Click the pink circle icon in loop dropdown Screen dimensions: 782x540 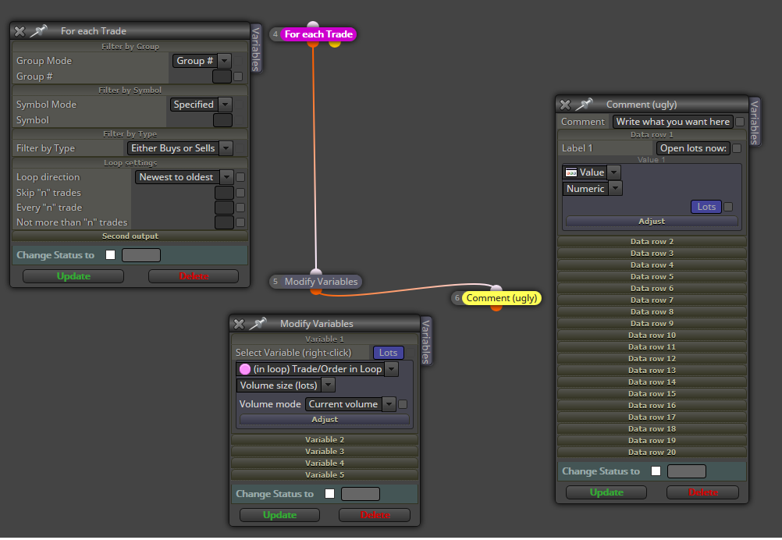coord(245,369)
